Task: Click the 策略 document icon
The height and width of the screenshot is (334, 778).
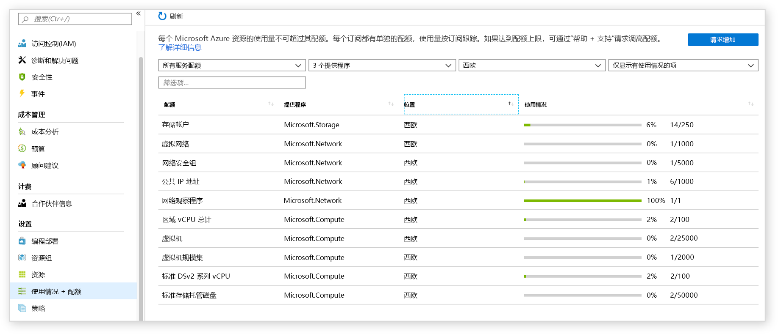Action: tap(22, 308)
